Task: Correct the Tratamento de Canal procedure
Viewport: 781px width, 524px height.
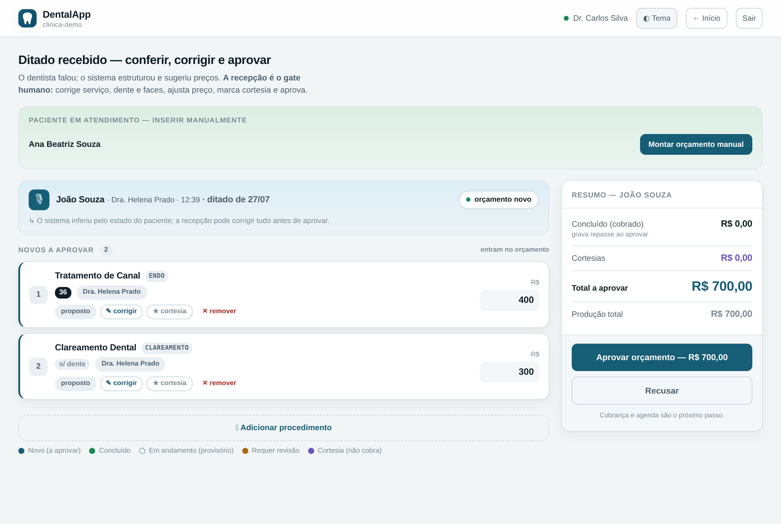Action: [x=121, y=311]
